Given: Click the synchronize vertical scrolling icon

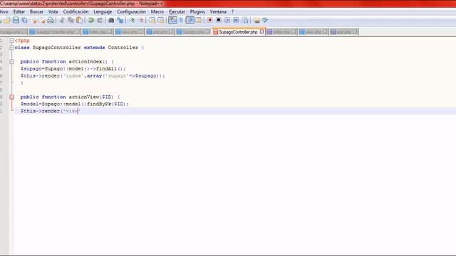Looking at the screenshot, I should 152,20.
